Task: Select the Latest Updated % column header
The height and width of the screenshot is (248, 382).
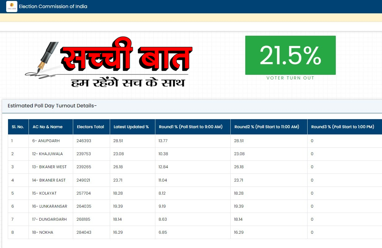Action: click(131, 127)
